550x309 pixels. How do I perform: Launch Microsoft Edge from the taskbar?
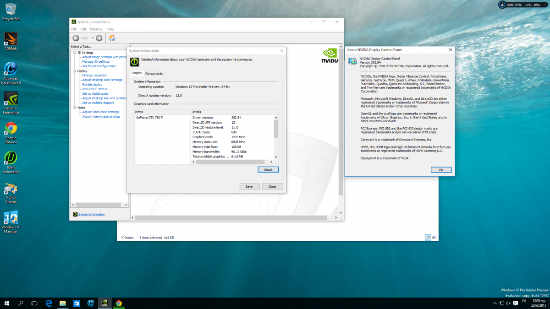(x=49, y=303)
